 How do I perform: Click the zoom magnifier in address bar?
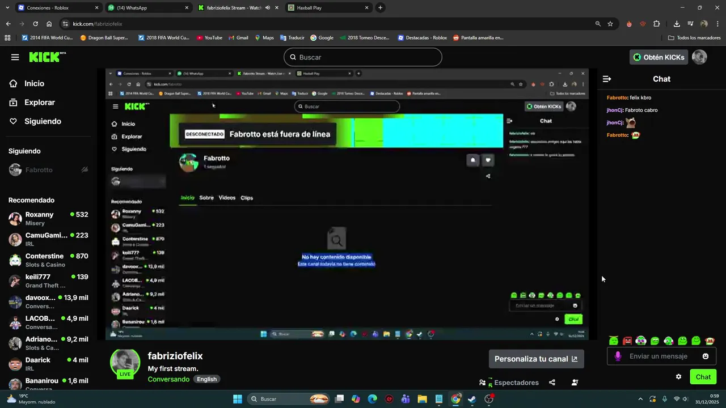click(x=598, y=24)
